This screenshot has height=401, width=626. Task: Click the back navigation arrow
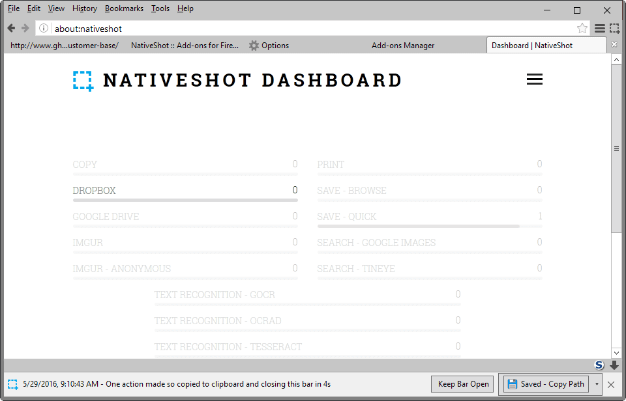click(10, 28)
